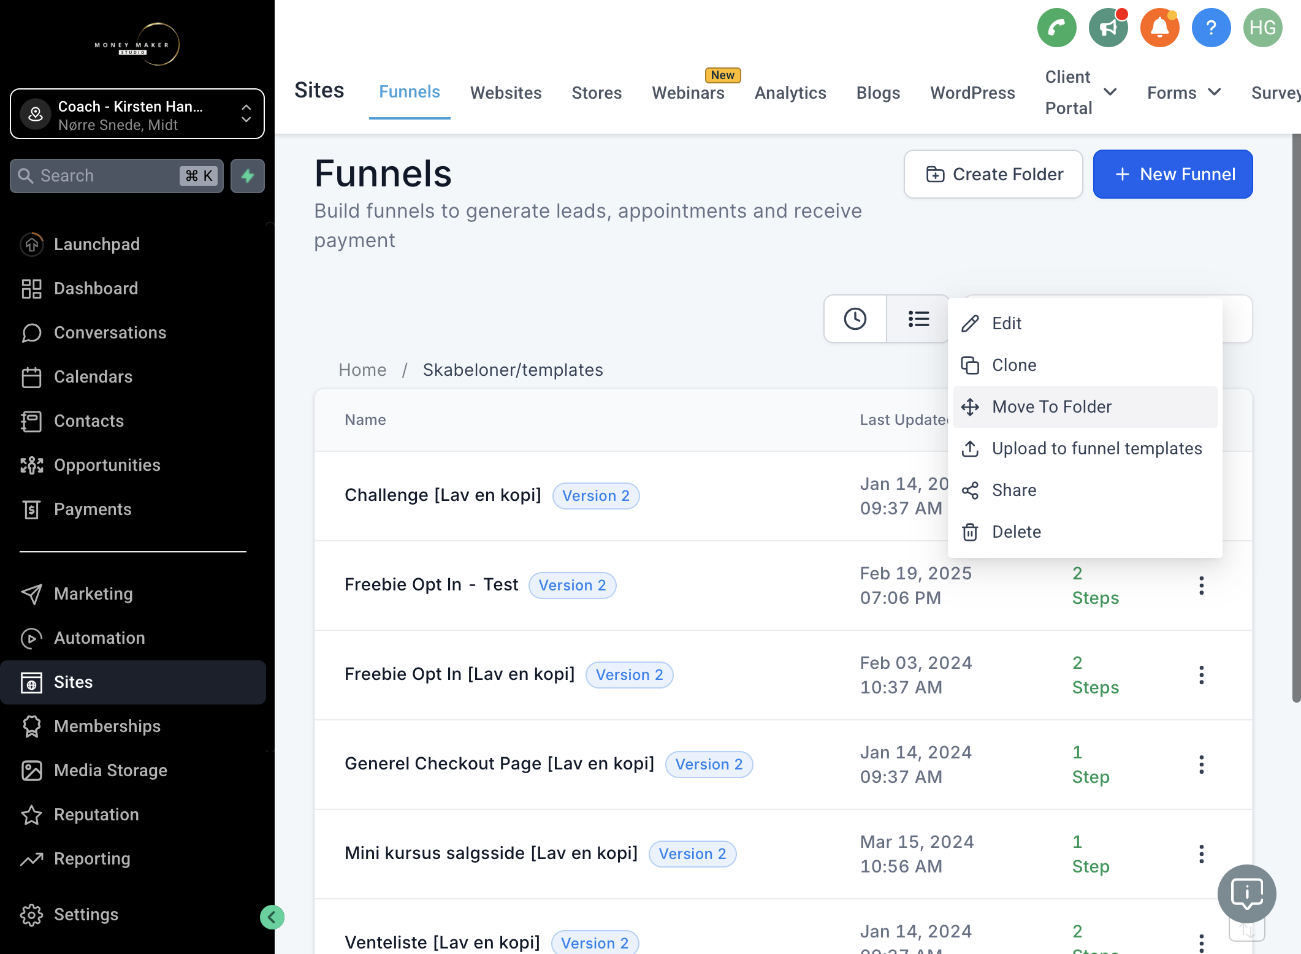1301x954 pixels.
Task: Click the Name column header
Action: (x=365, y=419)
